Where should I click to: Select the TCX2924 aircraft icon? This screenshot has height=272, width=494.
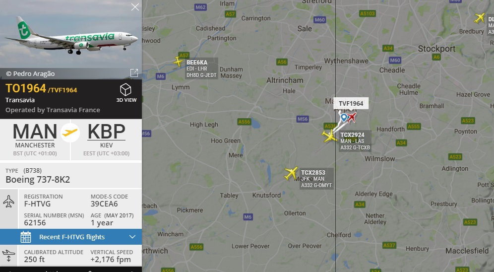[x=329, y=136]
